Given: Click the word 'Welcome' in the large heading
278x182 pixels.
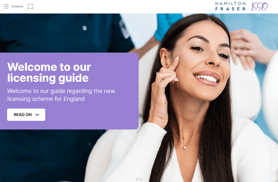Looking at the screenshot, I should [32, 67].
